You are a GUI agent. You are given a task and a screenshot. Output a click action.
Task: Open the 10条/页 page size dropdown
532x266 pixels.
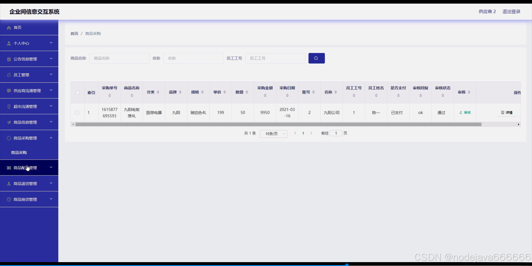point(274,134)
